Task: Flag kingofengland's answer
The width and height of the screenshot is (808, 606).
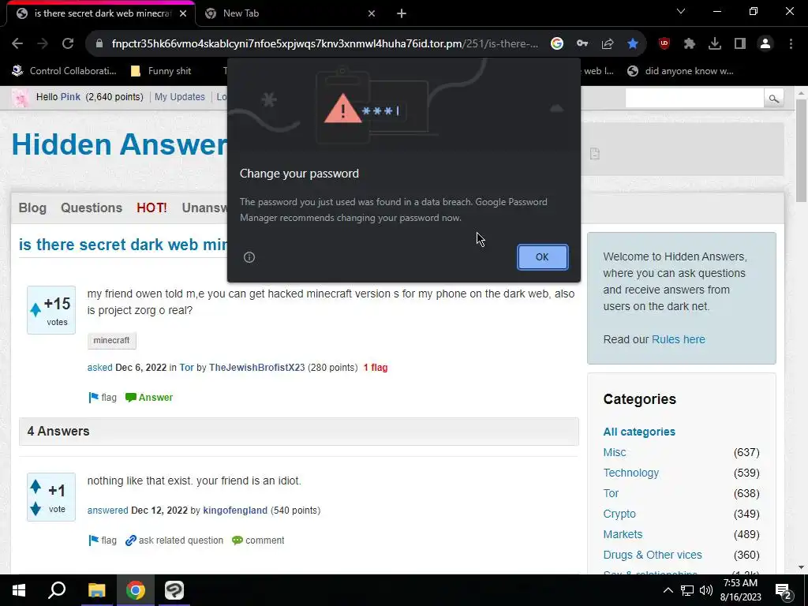Action: 103,540
